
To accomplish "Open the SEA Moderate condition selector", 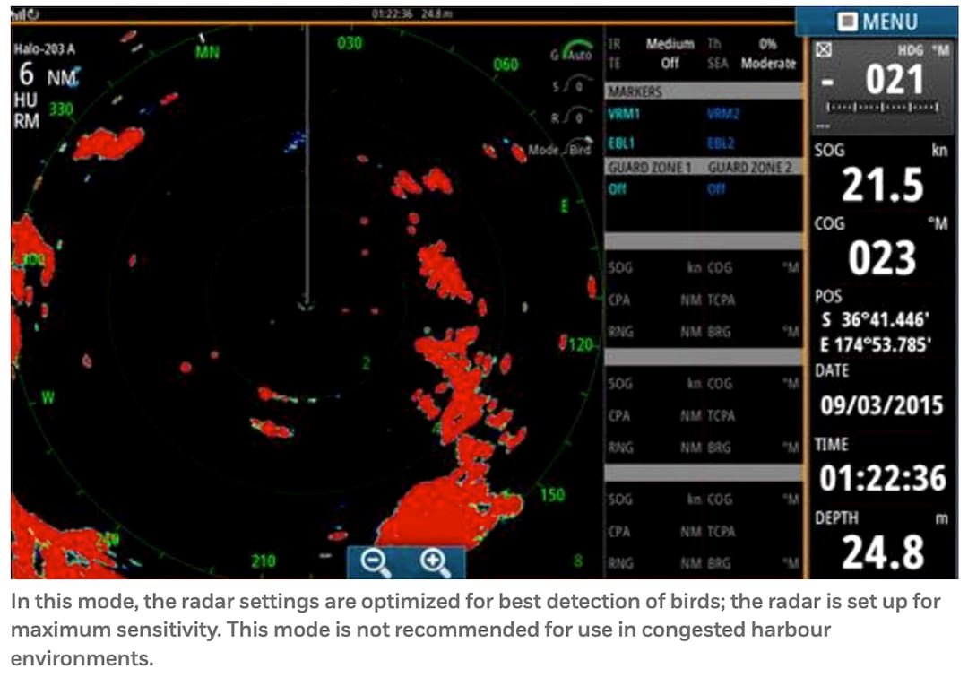I will tap(769, 64).
